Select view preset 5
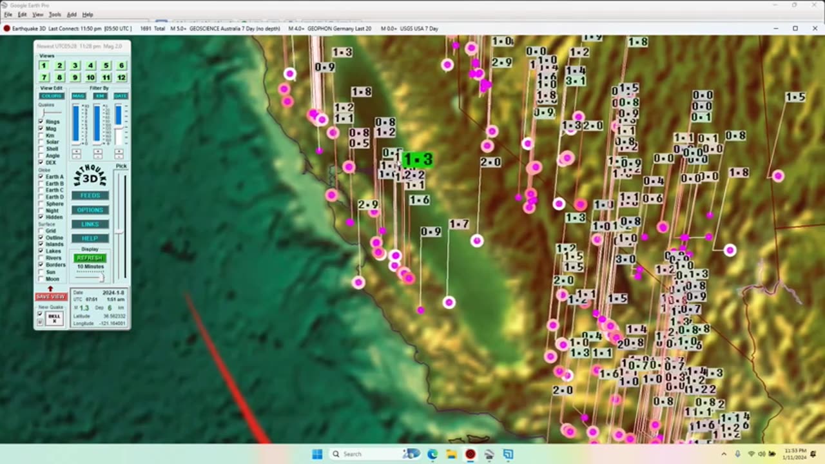Image resolution: width=825 pixels, height=464 pixels. (x=106, y=65)
